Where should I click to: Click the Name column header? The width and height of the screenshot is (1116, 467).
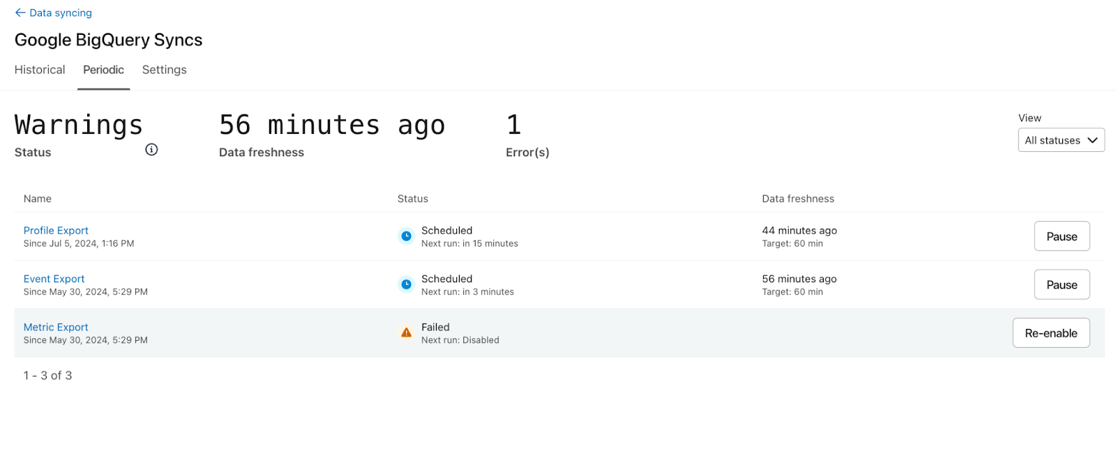[x=38, y=199]
